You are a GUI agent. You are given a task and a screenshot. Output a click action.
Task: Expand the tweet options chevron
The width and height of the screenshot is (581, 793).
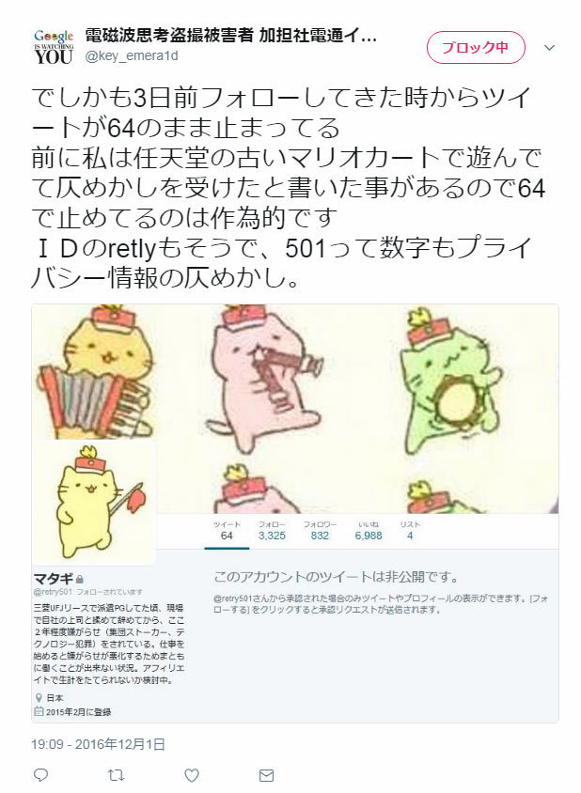(550, 48)
